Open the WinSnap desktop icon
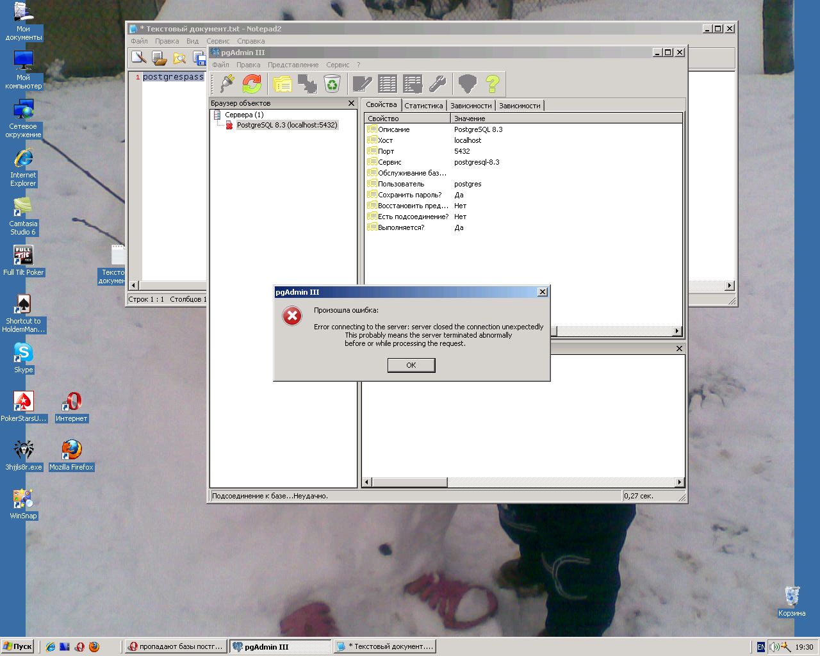The image size is (820, 656). click(24, 504)
